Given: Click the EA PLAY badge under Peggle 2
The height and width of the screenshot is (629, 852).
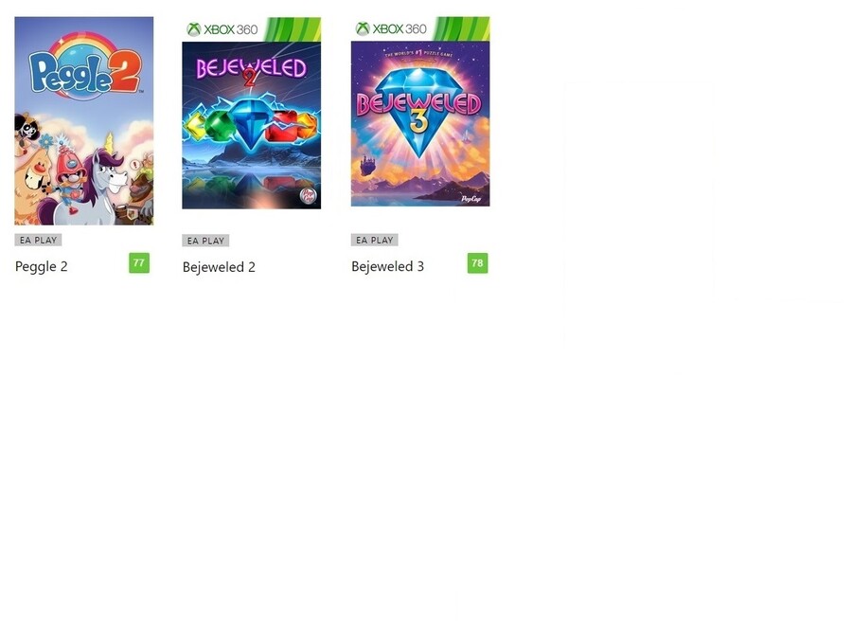Looking at the screenshot, I should point(38,240).
